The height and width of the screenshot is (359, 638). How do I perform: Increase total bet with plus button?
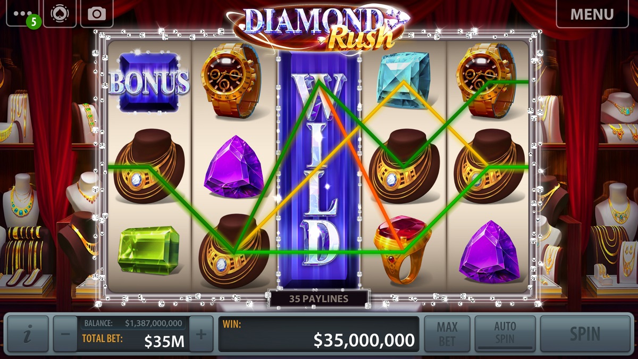pyautogui.click(x=201, y=334)
